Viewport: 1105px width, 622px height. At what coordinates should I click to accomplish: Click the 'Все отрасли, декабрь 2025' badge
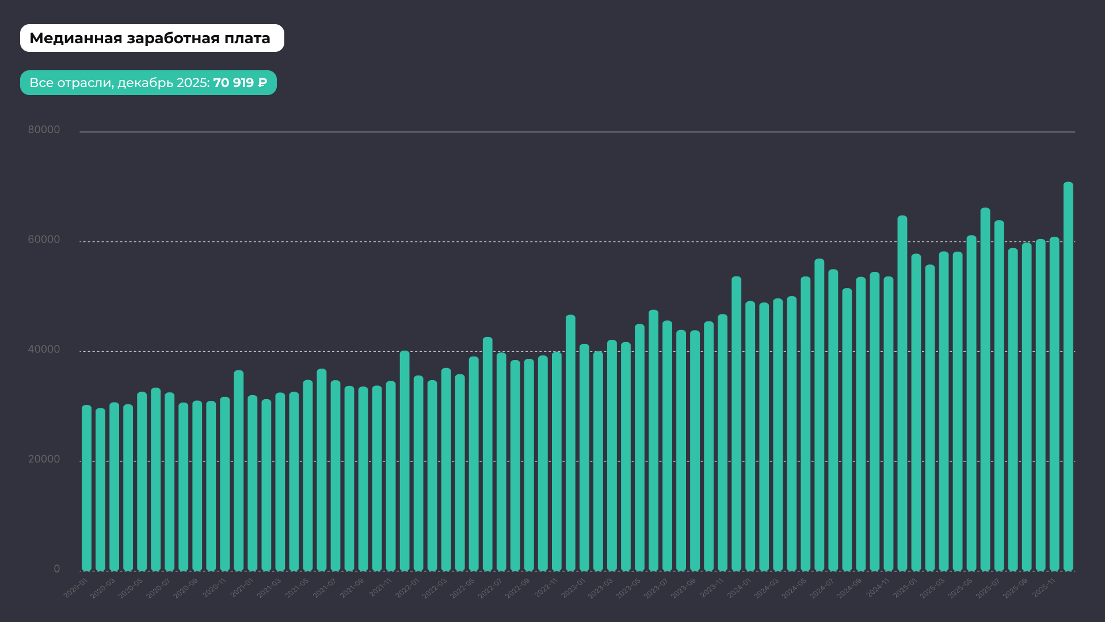point(148,83)
